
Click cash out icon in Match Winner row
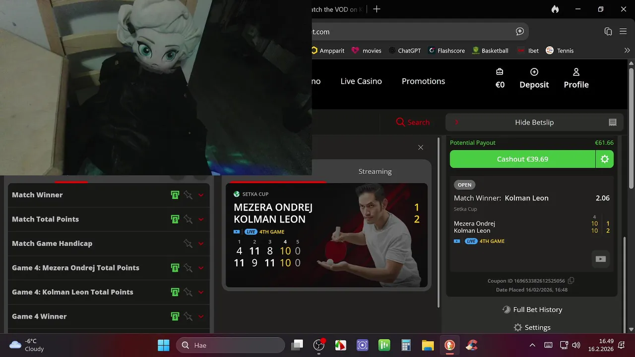175,195
